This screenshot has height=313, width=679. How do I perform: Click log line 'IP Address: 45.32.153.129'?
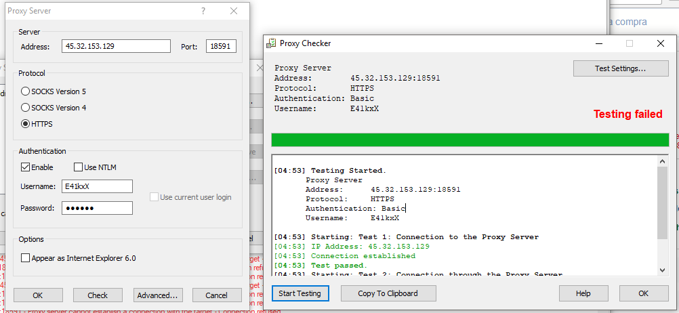coord(352,247)
